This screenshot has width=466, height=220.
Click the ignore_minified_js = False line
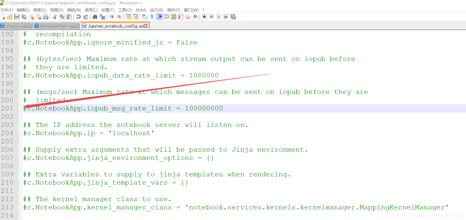[110, 42]
